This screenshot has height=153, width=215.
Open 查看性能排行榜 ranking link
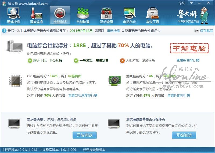[x=179, y=96]
